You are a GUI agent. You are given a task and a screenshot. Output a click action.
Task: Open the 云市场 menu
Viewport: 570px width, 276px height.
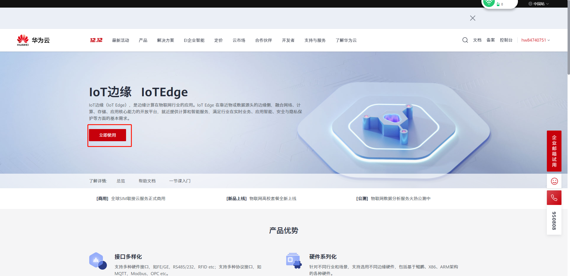pos(239,40)
